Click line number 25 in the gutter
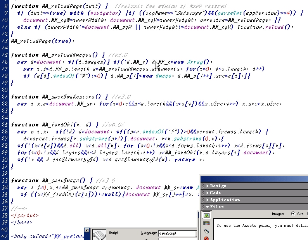 coord(5,124)
